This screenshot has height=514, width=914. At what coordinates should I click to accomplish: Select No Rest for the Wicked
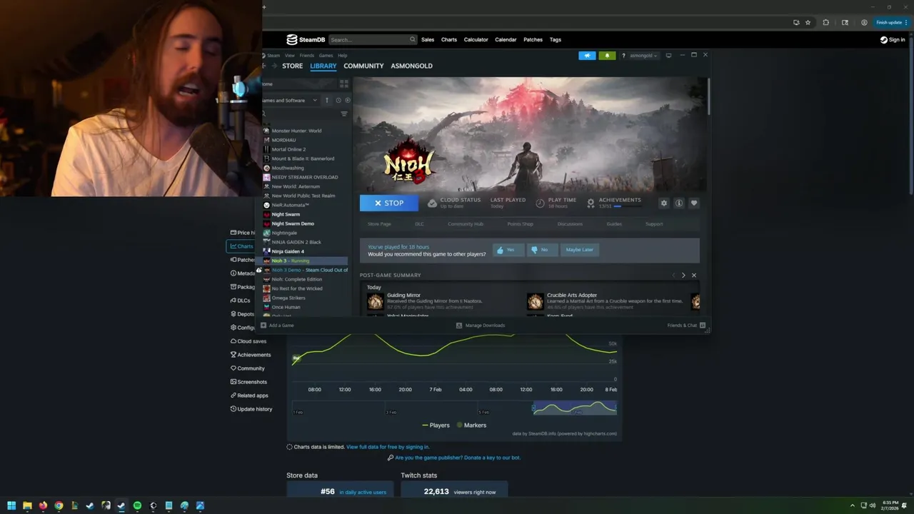pos(296,288)
